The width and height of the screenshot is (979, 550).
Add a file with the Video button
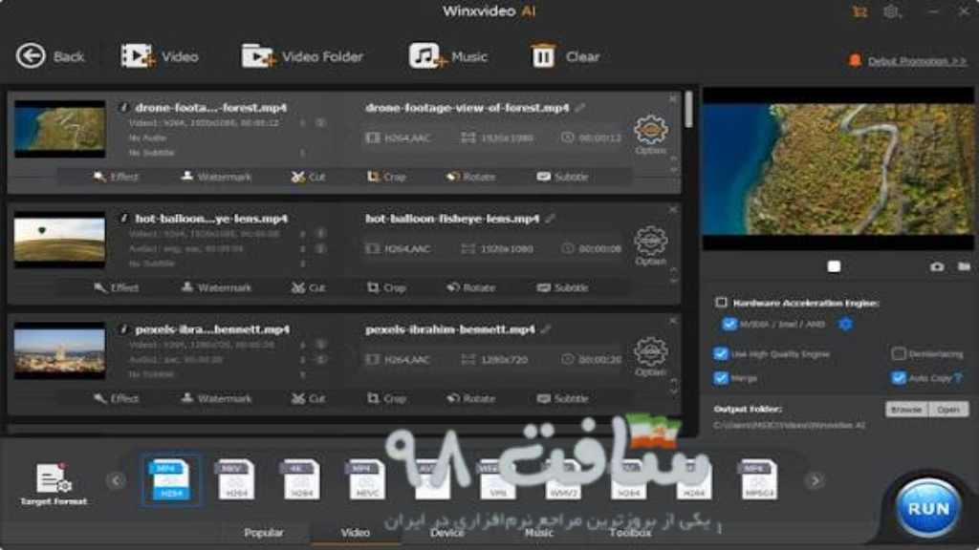click(160, 56)
